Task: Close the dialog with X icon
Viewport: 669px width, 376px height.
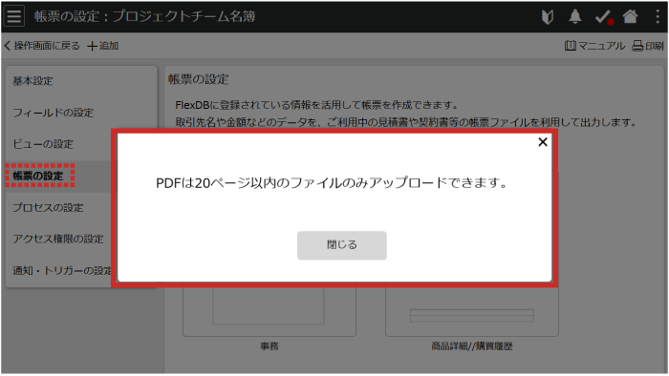Action: click(x=543, y=142)
